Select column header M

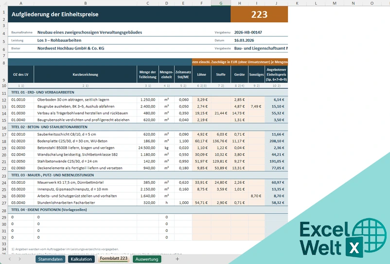tap(335, 3)
